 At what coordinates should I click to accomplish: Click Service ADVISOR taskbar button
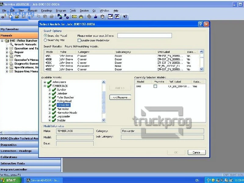pyautogui.click(x=44, y=180)
